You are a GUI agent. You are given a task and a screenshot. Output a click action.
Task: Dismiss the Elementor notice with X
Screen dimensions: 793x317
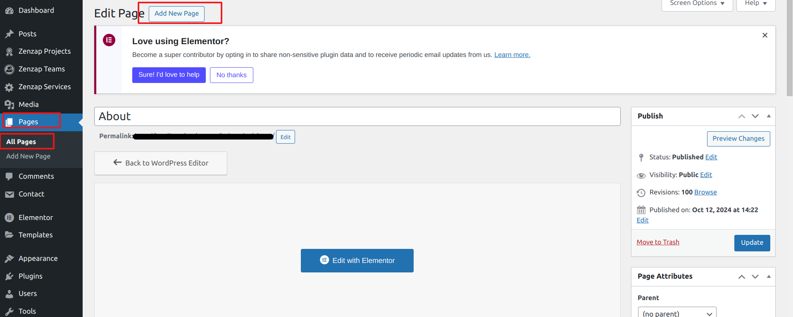[764, 35]
